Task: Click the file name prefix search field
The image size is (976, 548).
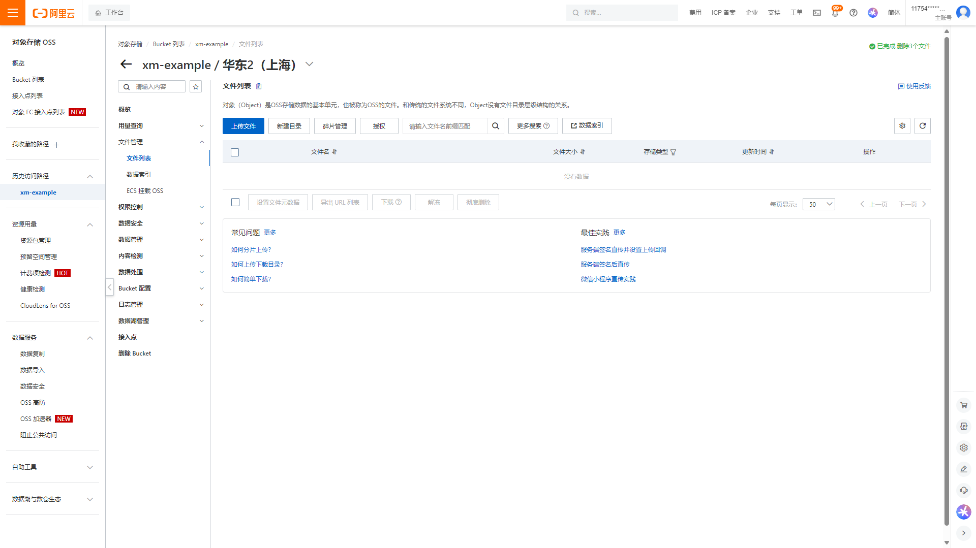Action: [445, 126]
